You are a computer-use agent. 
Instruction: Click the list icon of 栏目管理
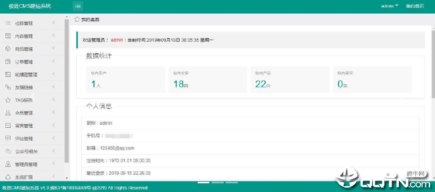pos(8,23)
